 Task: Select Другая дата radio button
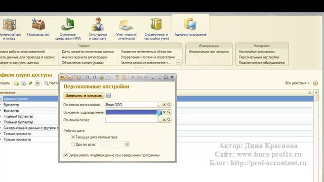(73, 144)
